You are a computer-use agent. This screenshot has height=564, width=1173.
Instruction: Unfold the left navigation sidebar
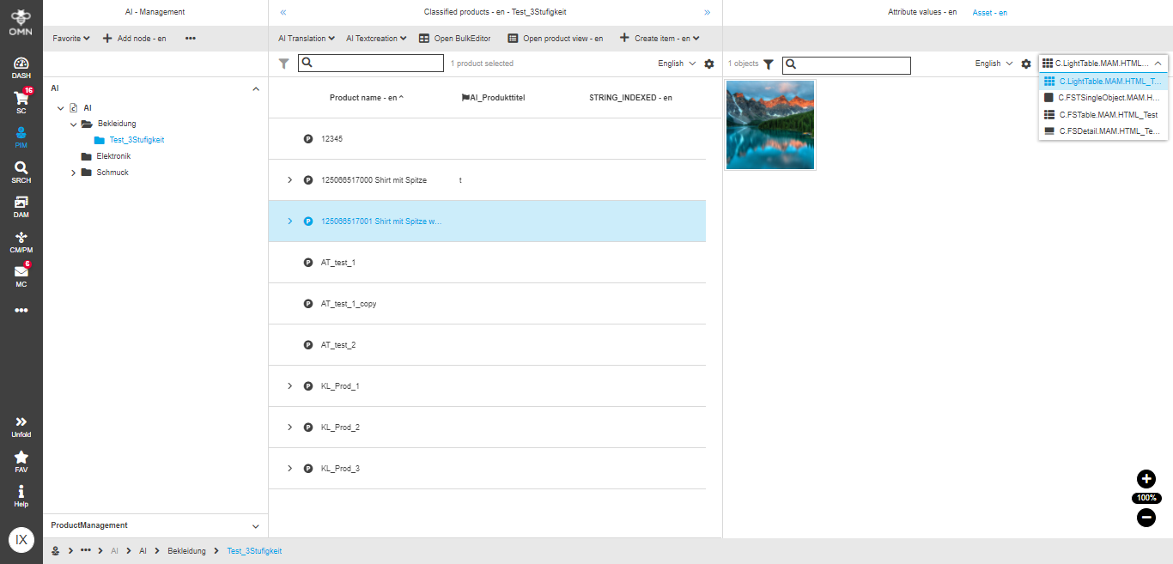coord(21,425)
